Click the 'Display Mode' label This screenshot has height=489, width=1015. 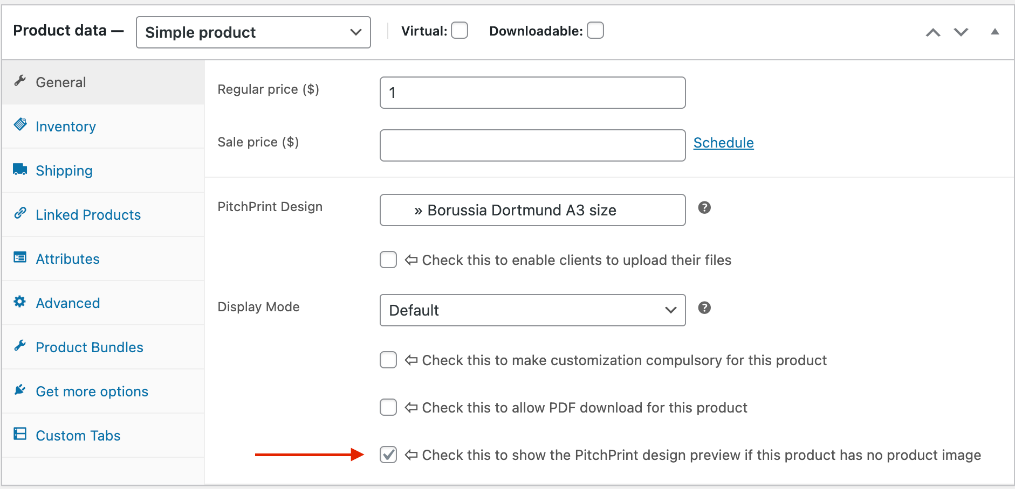258,307
